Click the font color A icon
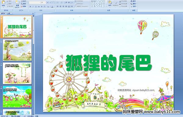183x117 pixels. [52, 7]
